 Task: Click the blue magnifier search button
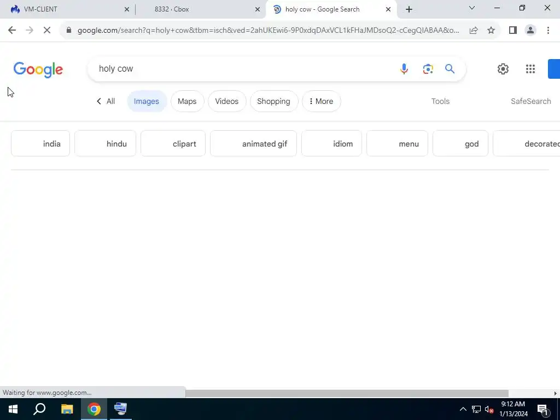pos(450,68)
